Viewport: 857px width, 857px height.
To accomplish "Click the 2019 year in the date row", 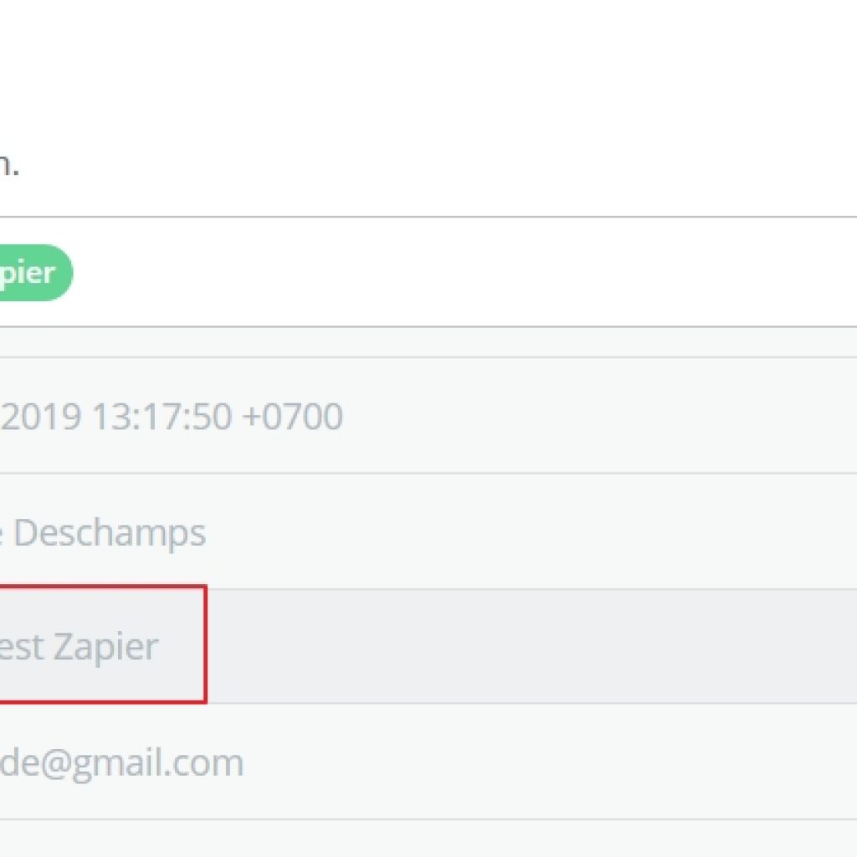I will (x=40, y=417).
